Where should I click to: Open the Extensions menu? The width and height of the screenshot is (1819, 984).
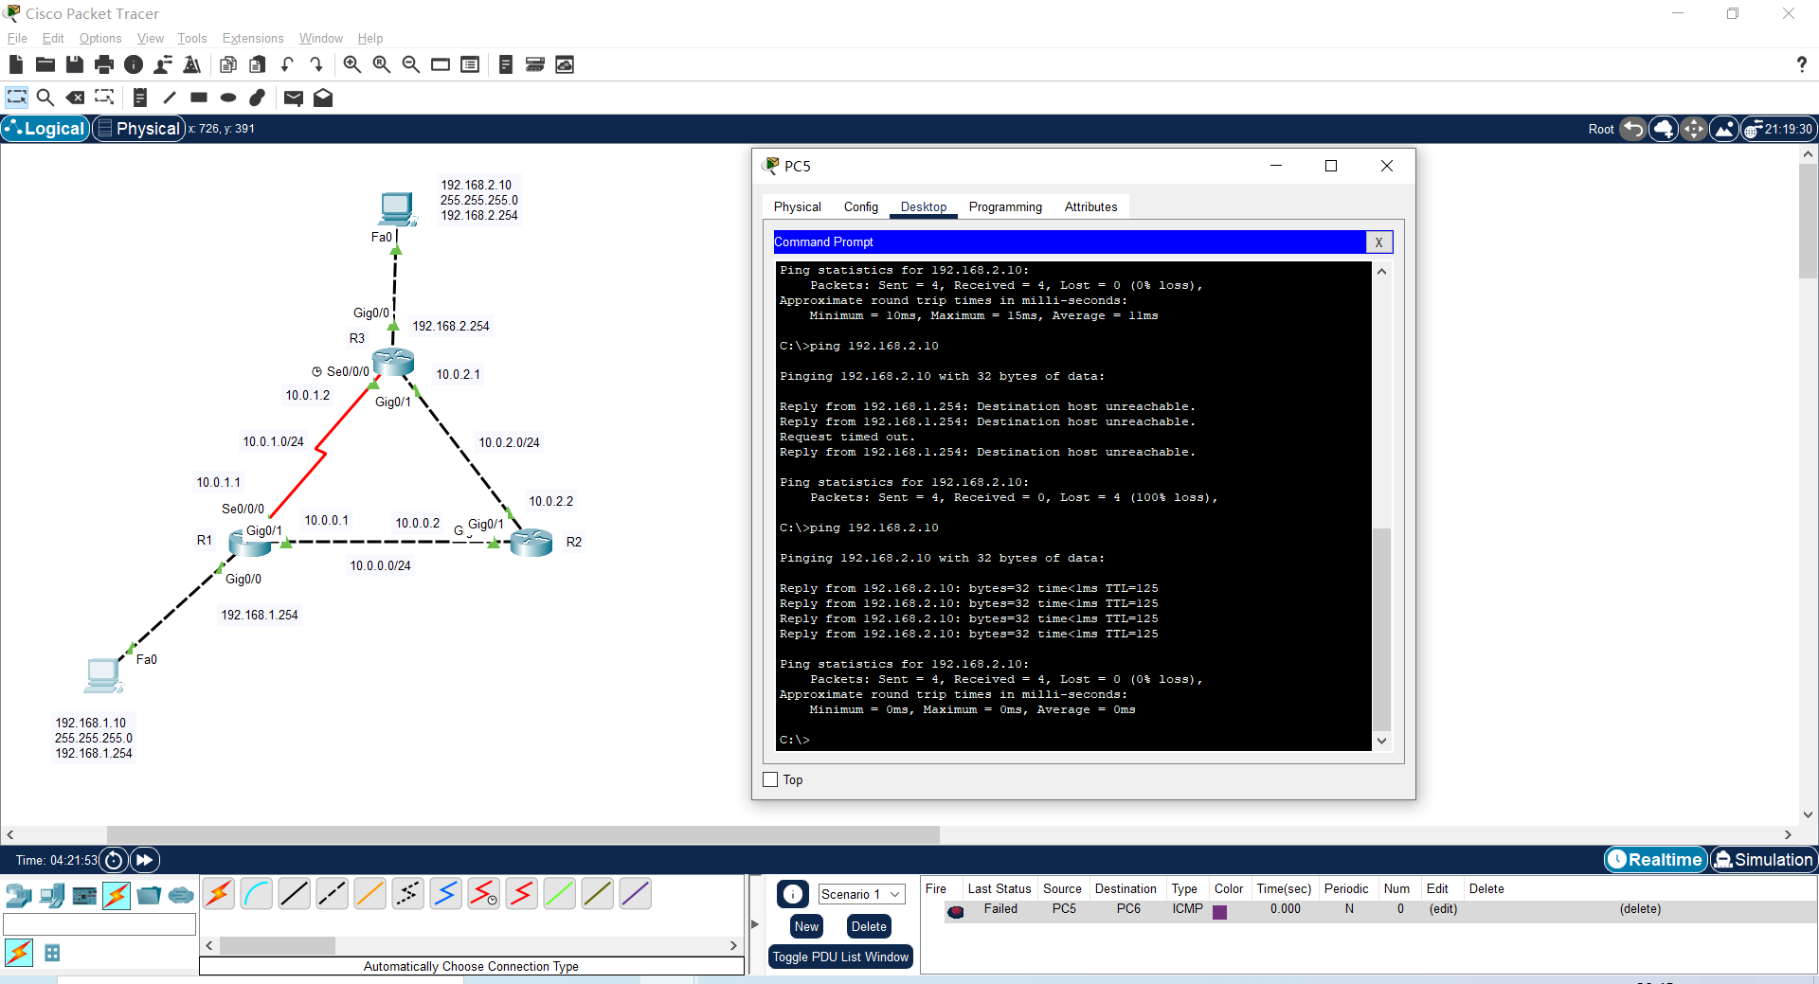coord(253,38)
